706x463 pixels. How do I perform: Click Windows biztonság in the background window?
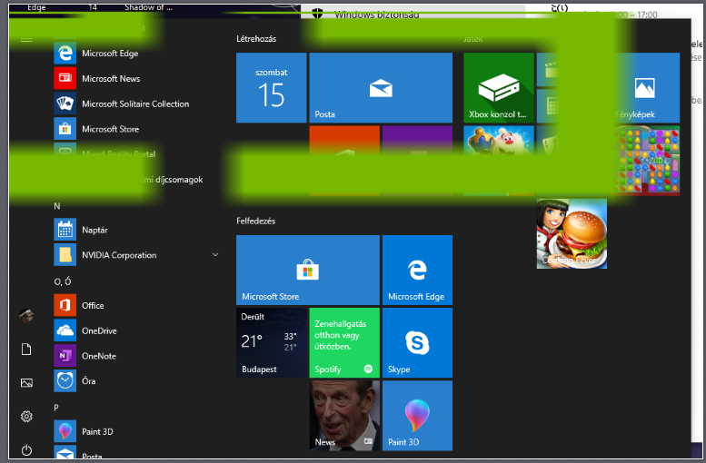point(377,15)
